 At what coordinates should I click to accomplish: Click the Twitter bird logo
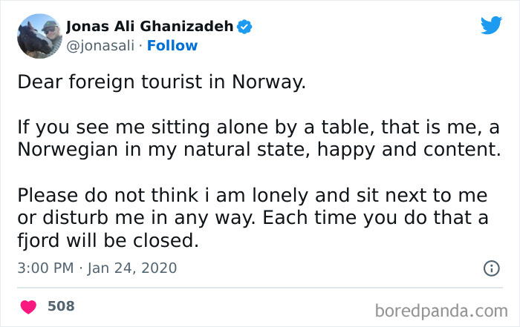[491, 25]
